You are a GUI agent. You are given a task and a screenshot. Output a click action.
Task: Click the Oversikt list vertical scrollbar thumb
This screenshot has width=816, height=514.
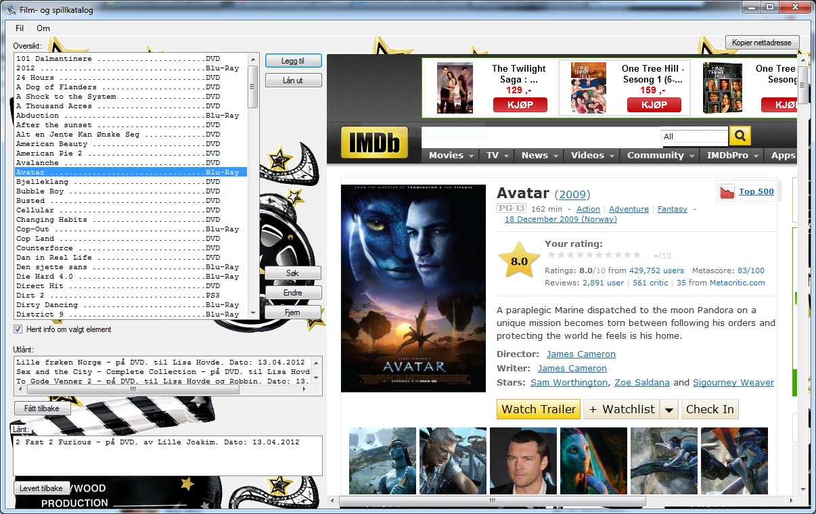coord(253,87)
